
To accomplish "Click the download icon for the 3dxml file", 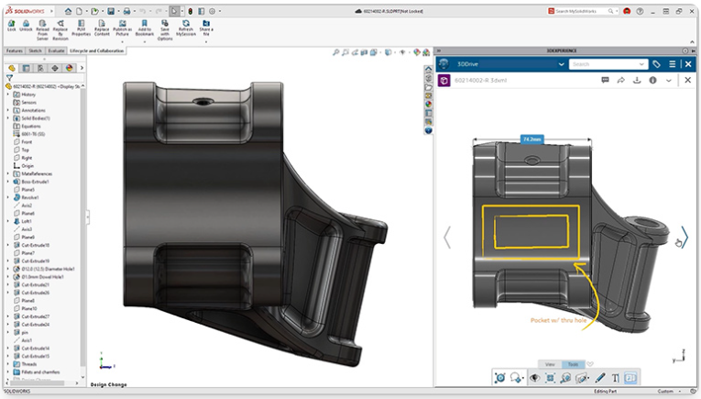I will pos(637,81).
